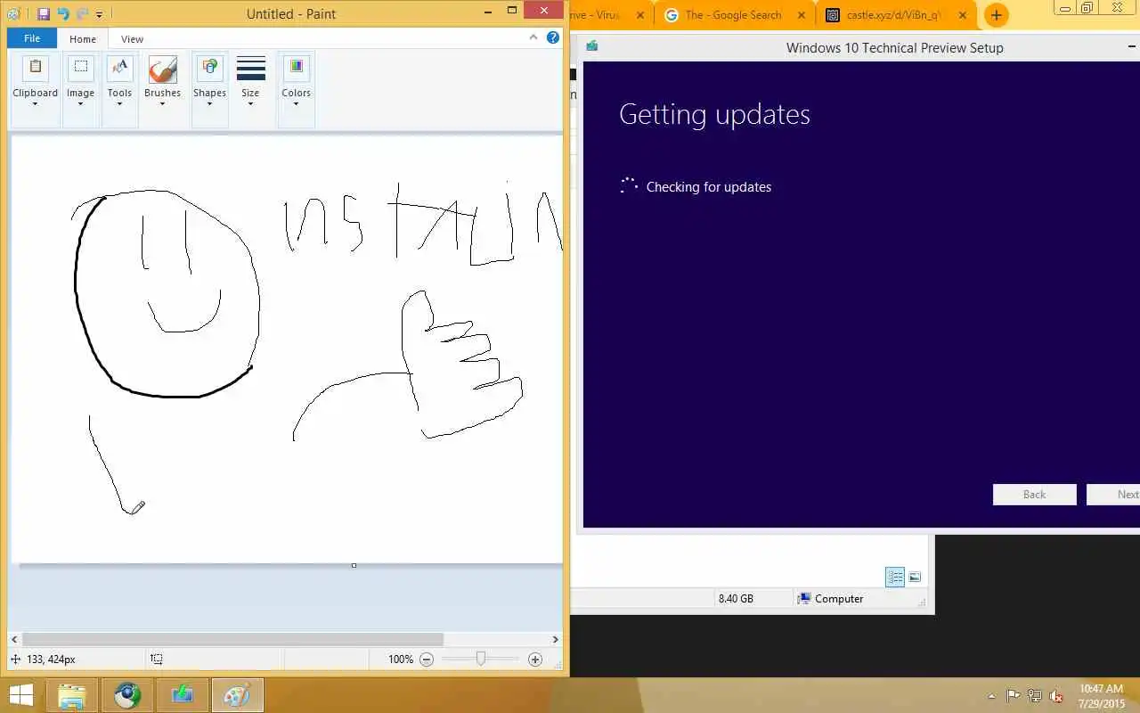Click the Paint taskbar icon
The image size is (1140, 713).
(x=237, y=695)
